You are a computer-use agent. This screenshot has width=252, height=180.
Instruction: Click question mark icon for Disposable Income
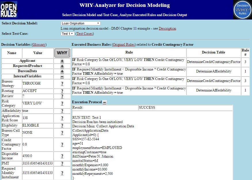click(x=62, y=156)
